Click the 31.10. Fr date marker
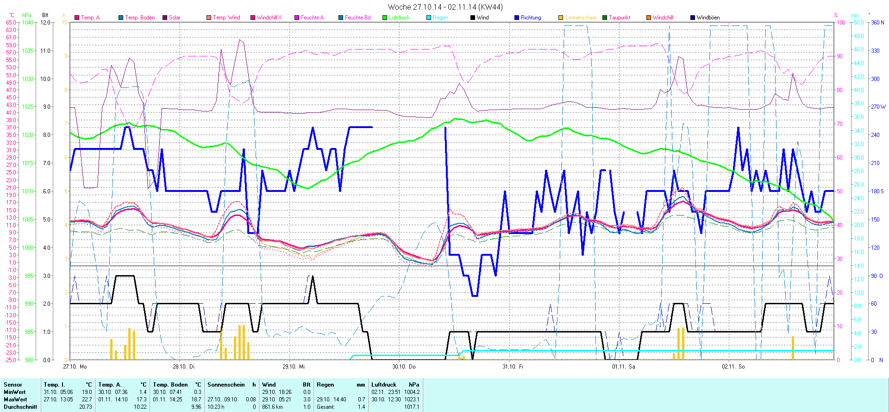Screen dimensions: 889x412 coord(513,366)
